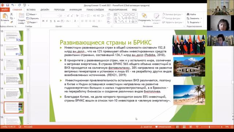This screenshot has width=234, height=132.
Task: Open Заливка фигуры fill dropdown
Action: pyautogui.click(x=173, y=14)
